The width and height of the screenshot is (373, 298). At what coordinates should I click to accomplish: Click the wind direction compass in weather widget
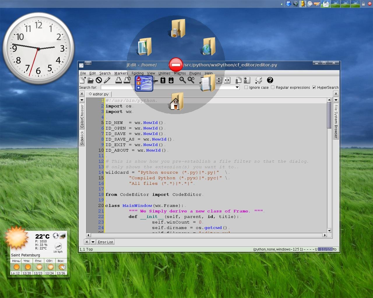tap(58, 246)
